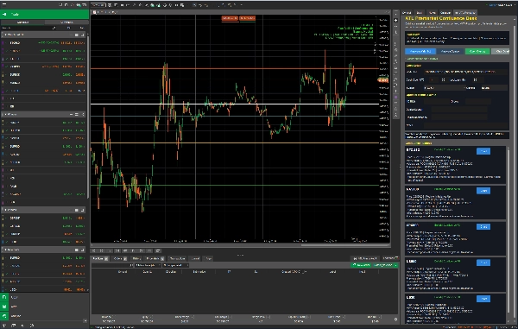Open the hamburger main menu icon
This screenshot has height=329, width=518.
(x=4, y=4)
